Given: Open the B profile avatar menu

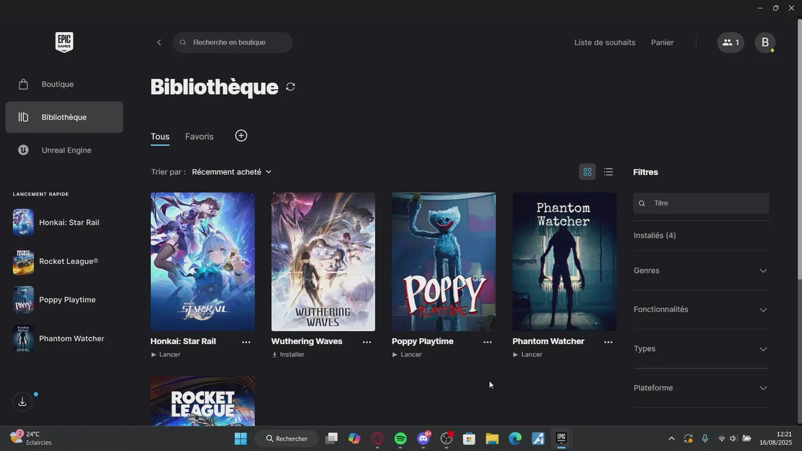Looking at the screenshot, I should pyautogui.click(x=765, y=43).
